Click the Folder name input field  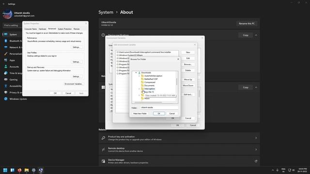[159, 108]
